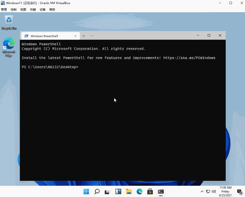Screen dimensions: 245x197
Task: Open taskbar Search magnifier icon
Action: pos(97,192)
